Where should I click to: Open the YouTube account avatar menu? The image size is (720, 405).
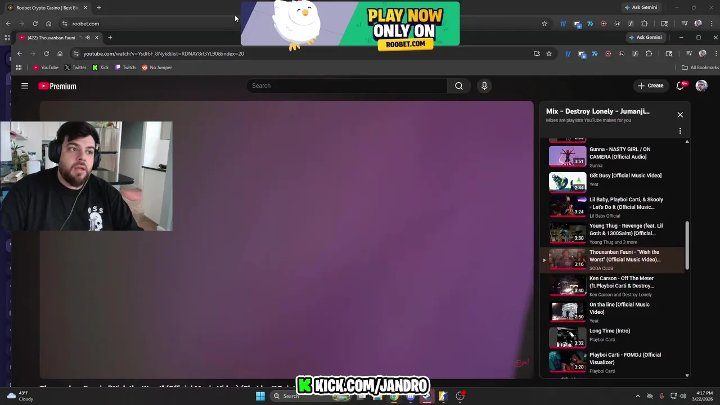click(x=701, y=85)
